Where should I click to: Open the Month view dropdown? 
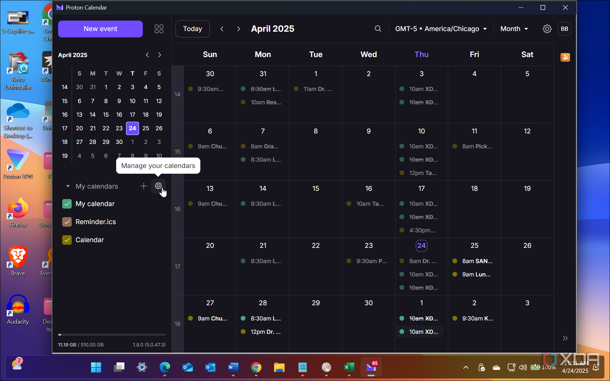tap(514, 29)
